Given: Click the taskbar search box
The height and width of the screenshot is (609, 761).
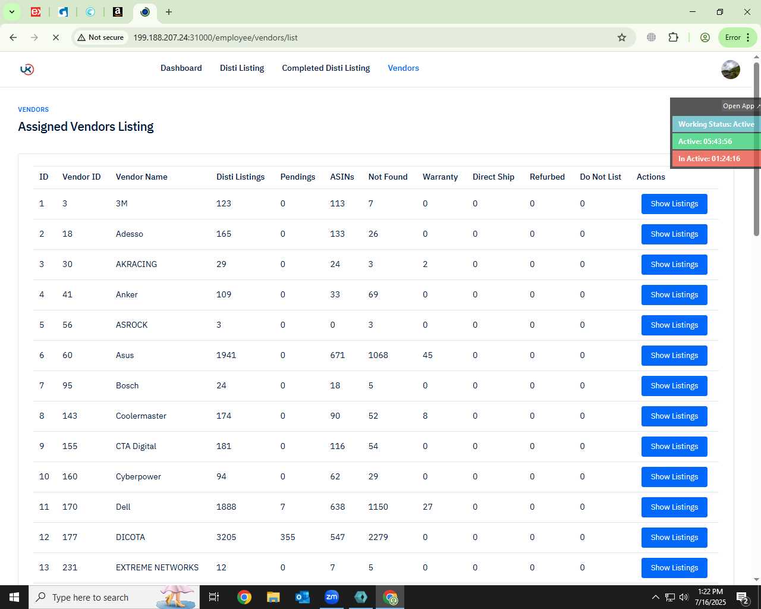Looking at the screenshot, I should (x=114, y=597).
